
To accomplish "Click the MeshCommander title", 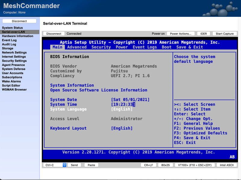I will point(32,6).
